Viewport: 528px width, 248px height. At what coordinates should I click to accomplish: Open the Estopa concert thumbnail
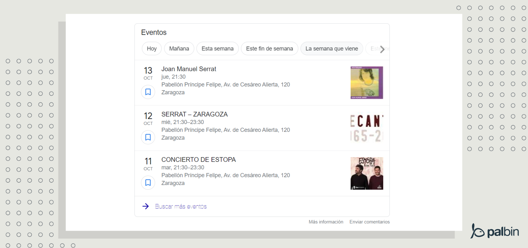coord(367,173)
